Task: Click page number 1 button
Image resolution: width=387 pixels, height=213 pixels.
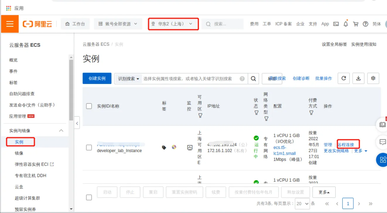Action: click(348, 203)
